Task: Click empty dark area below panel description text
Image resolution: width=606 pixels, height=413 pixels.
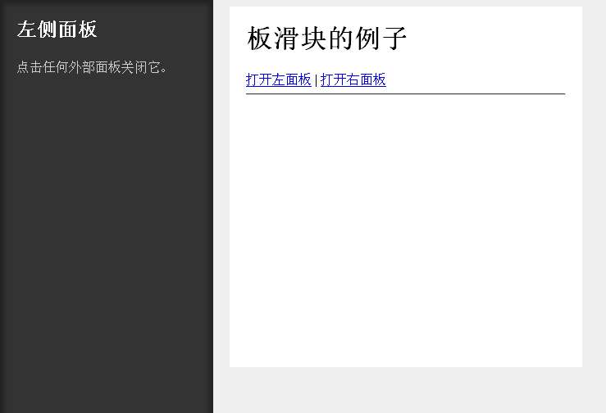Action: pos(107,205)
